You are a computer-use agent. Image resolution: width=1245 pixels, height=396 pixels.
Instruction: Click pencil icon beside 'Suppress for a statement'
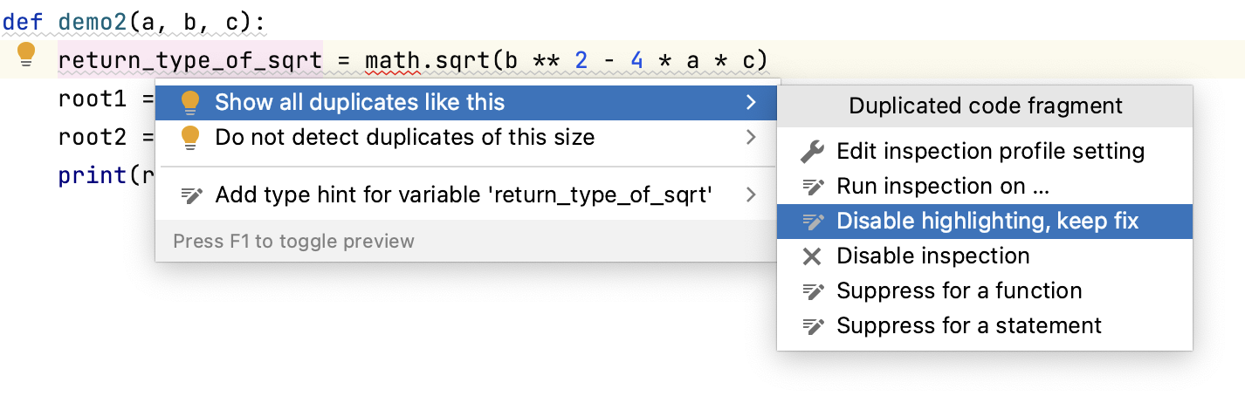(x=812, y=326)
